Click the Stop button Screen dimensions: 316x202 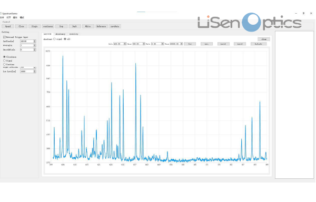tap(61, 26)
